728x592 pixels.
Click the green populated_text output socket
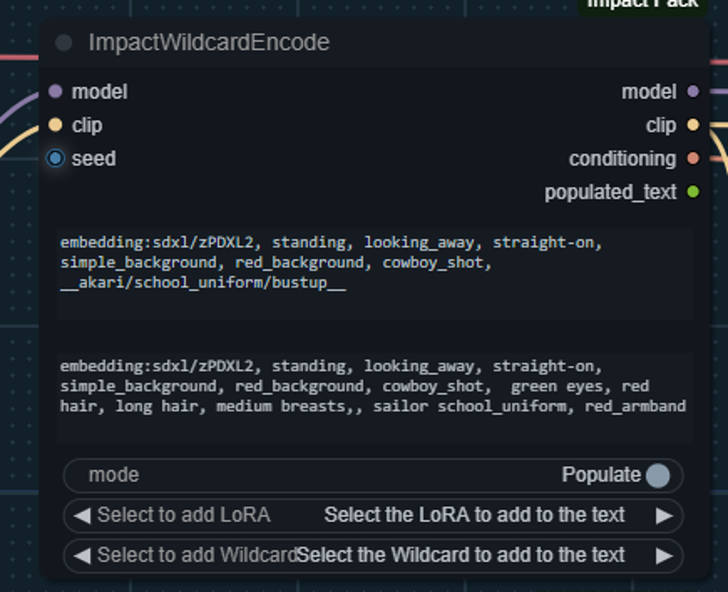(693, 192)
